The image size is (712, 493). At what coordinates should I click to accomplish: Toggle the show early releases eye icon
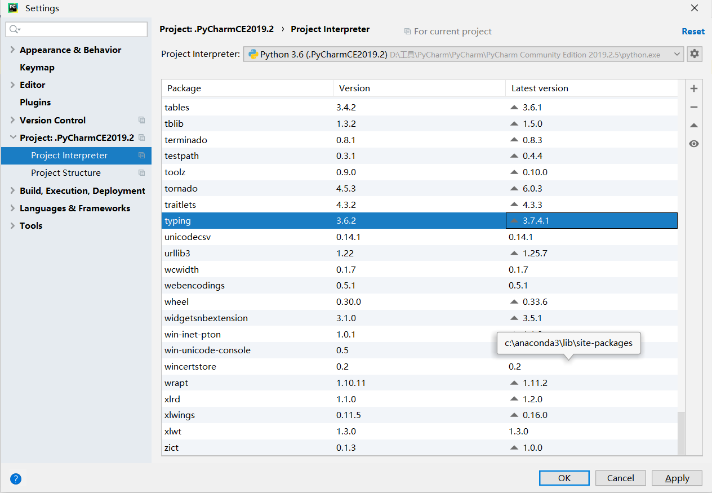pos(694,144)
